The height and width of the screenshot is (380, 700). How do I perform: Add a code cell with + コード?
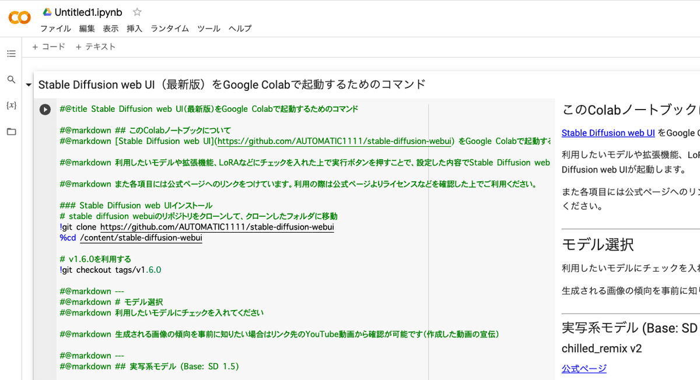point(49,47)
